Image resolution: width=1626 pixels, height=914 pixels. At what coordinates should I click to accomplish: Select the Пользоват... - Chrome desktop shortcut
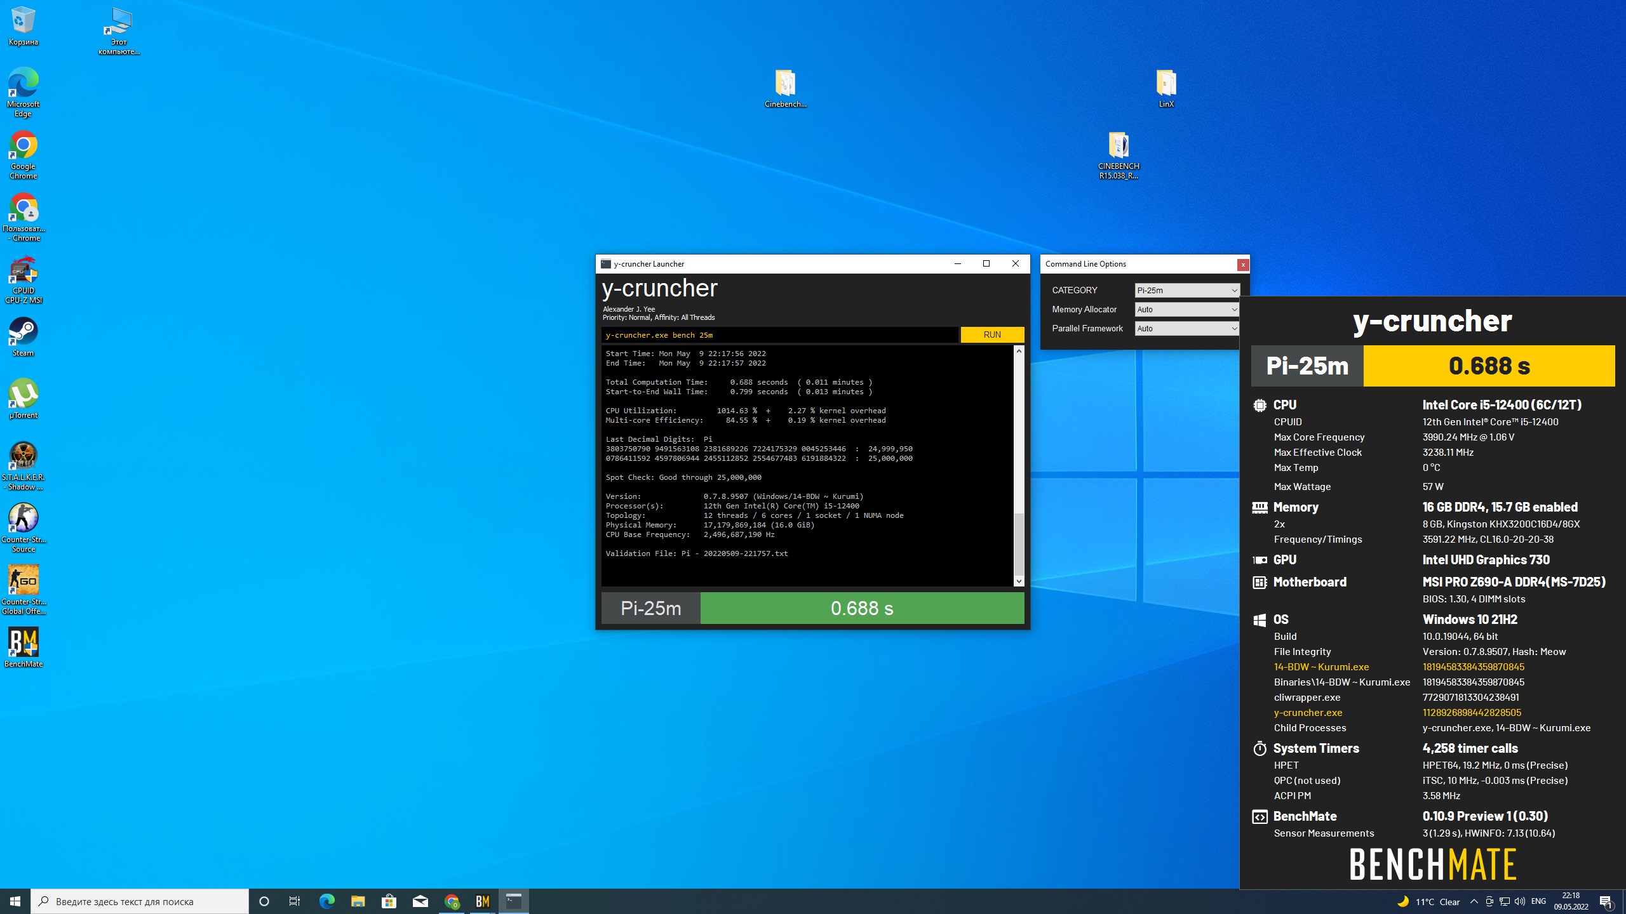[x=24, y=217]
